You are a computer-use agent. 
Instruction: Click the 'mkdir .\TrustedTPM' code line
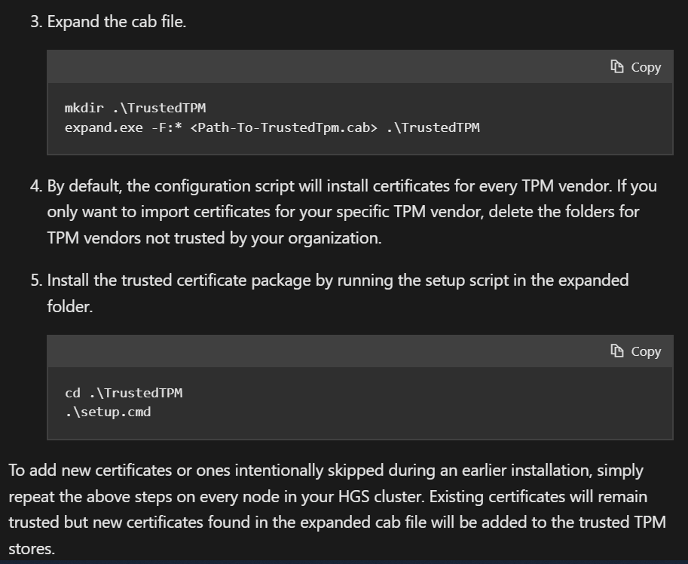click(135, 108)
